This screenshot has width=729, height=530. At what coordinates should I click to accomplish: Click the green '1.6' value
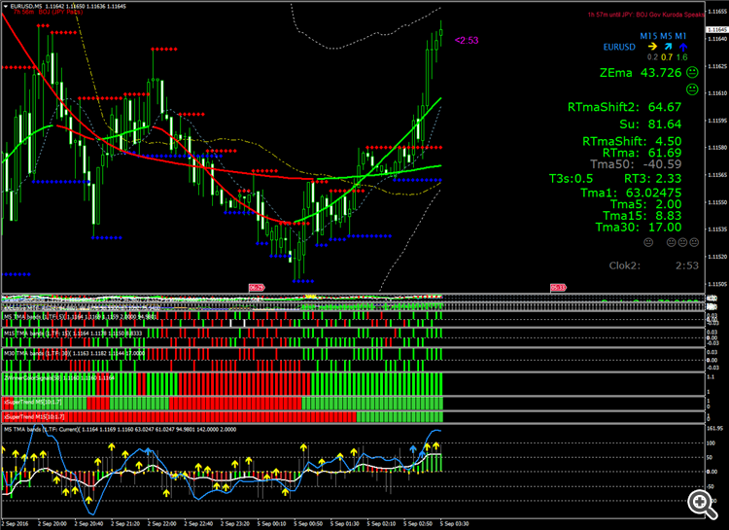pyautogui.click(x=682, y=57)
